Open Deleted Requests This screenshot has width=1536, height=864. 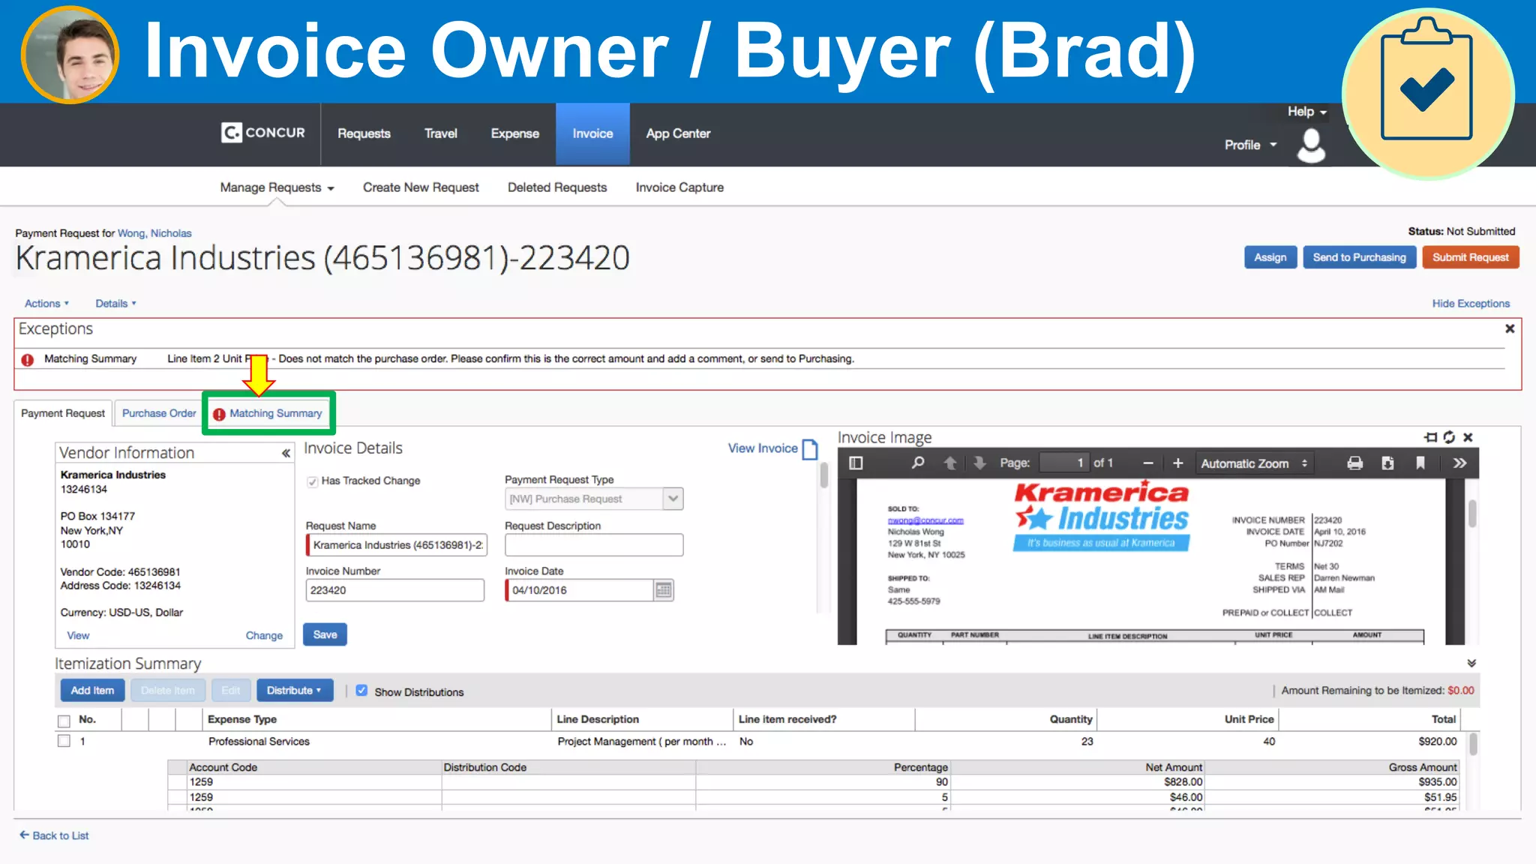pyautogui.click(x=557, y=187)
